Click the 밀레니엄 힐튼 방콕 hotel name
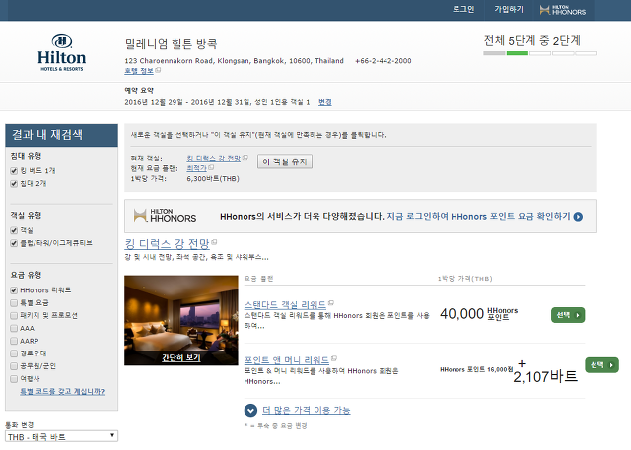 (171, 43)
